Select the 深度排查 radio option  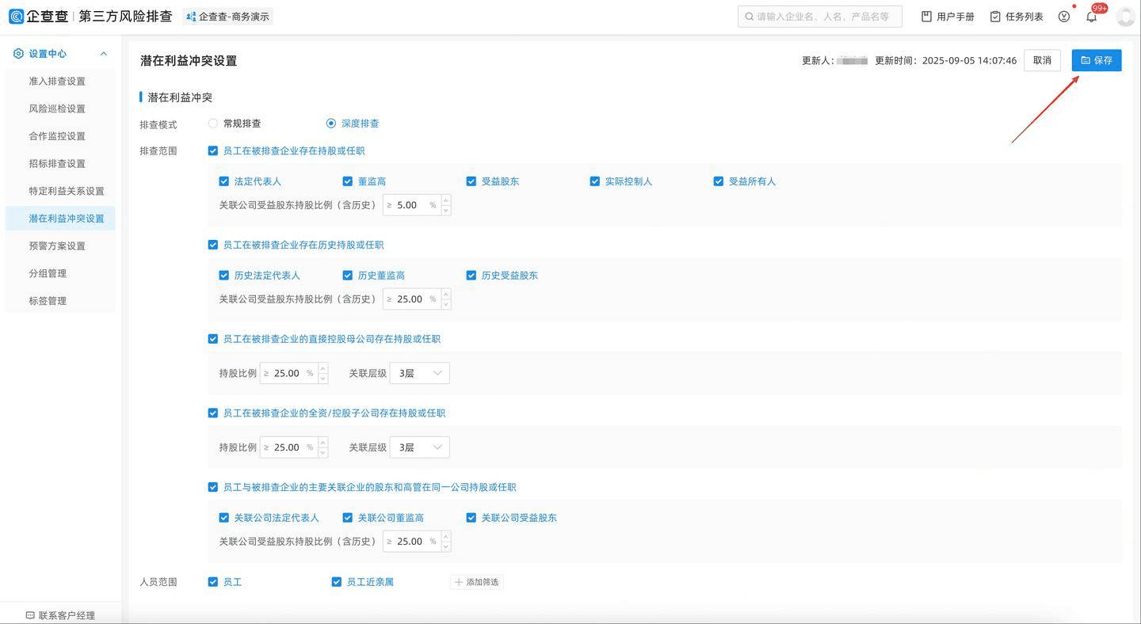click(x=331, y=124)
